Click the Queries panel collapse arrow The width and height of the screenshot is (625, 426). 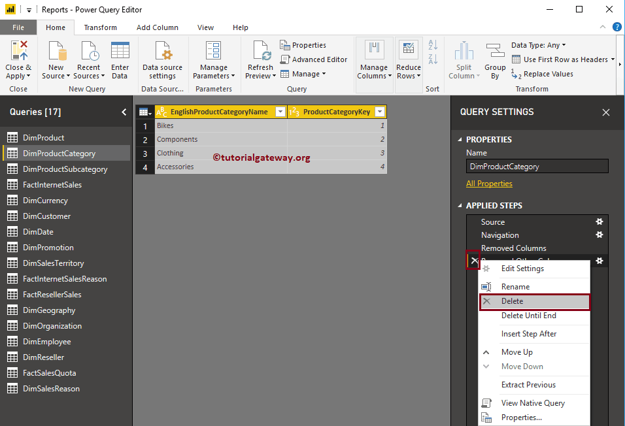124,112
